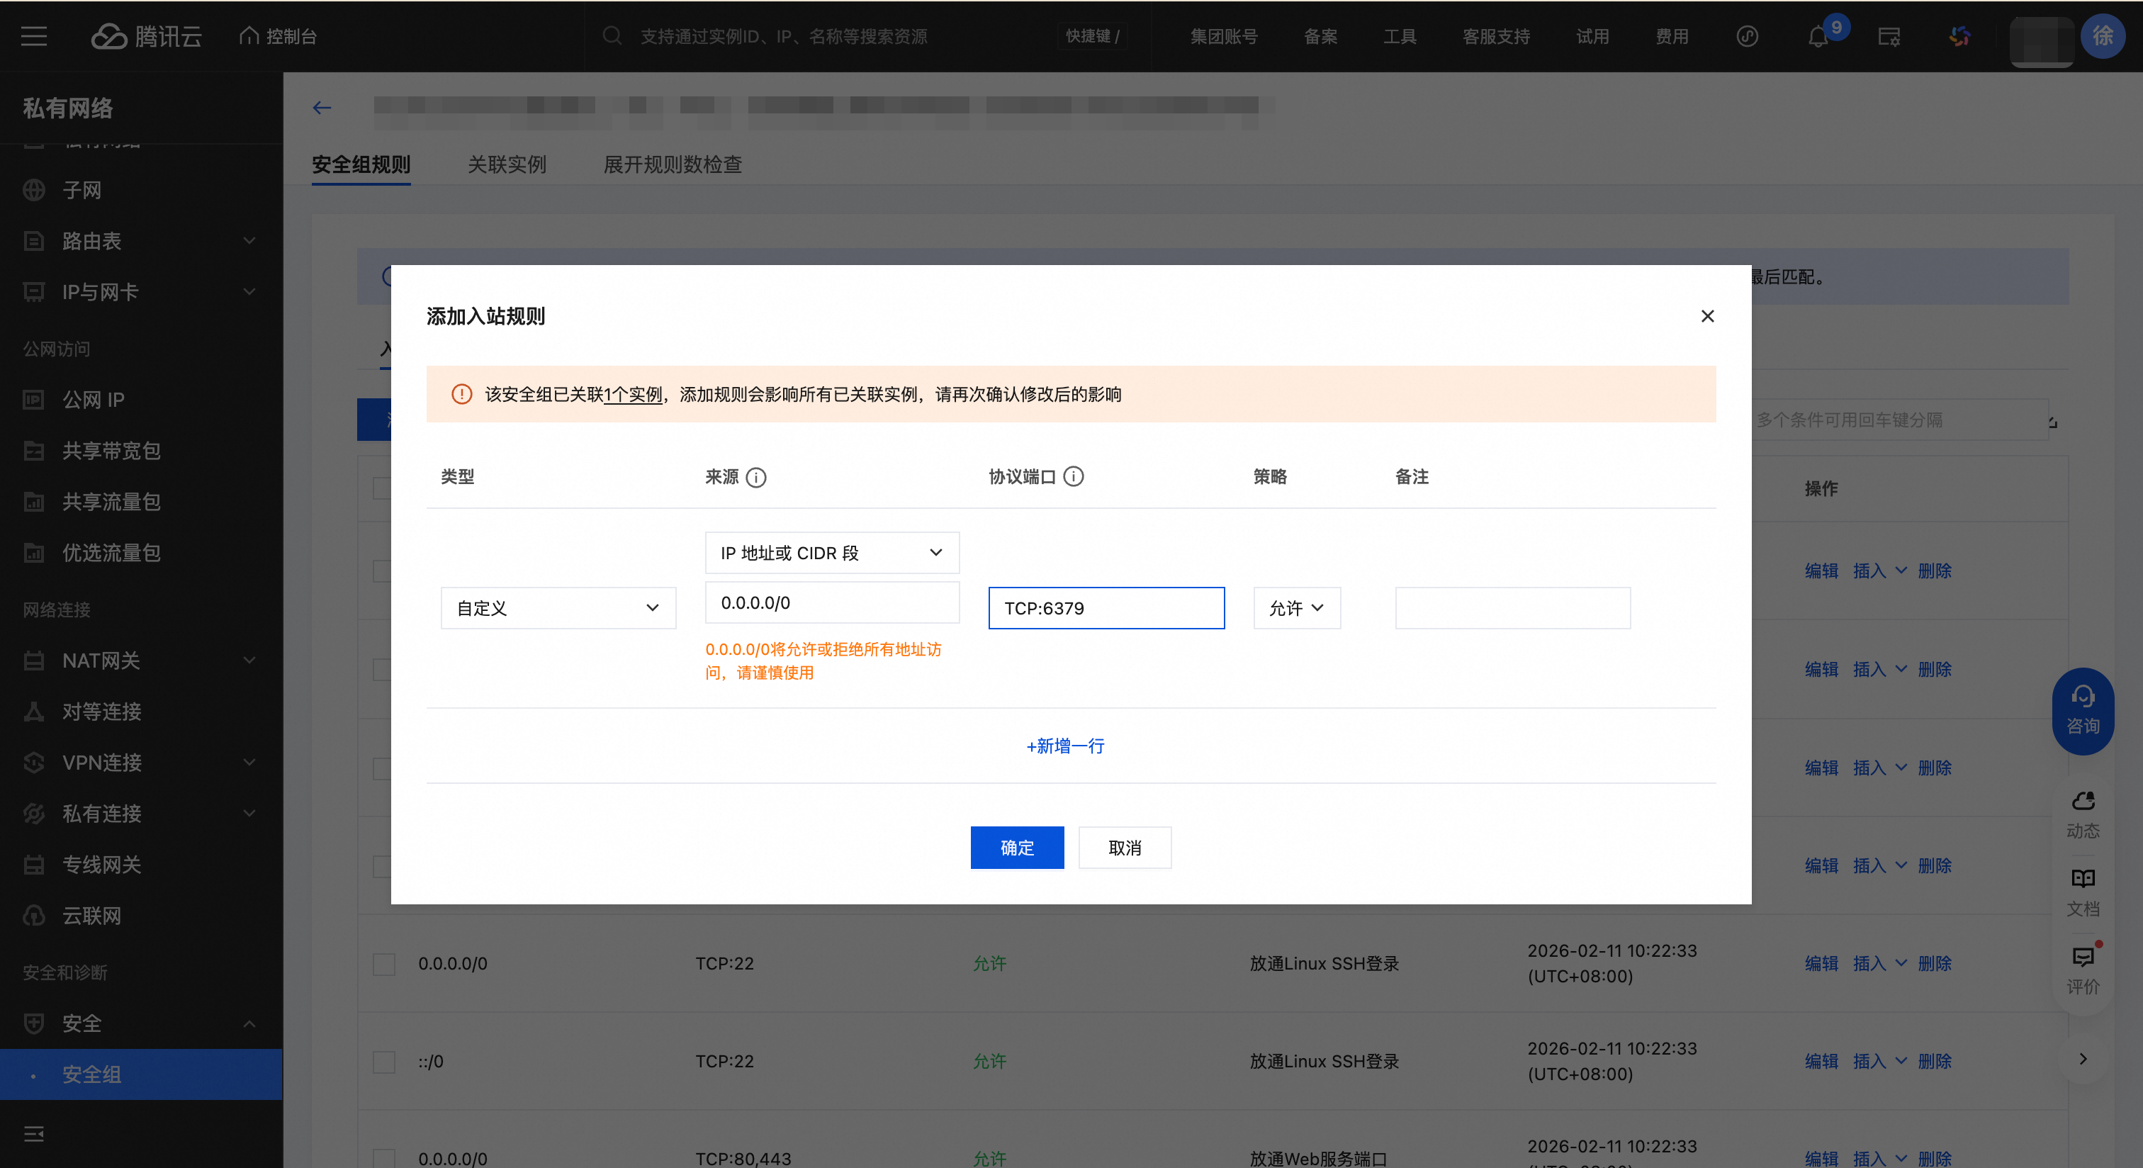
Task: Click the 备注 remarks input field
Action: click(1512, 608)
